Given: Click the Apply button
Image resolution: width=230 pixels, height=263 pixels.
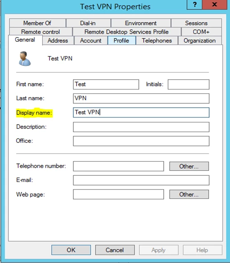Looking at the screenshot, I should (158, 250).
